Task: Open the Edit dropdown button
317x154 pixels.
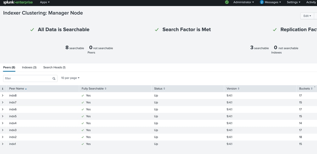Action: pos(307,16)
